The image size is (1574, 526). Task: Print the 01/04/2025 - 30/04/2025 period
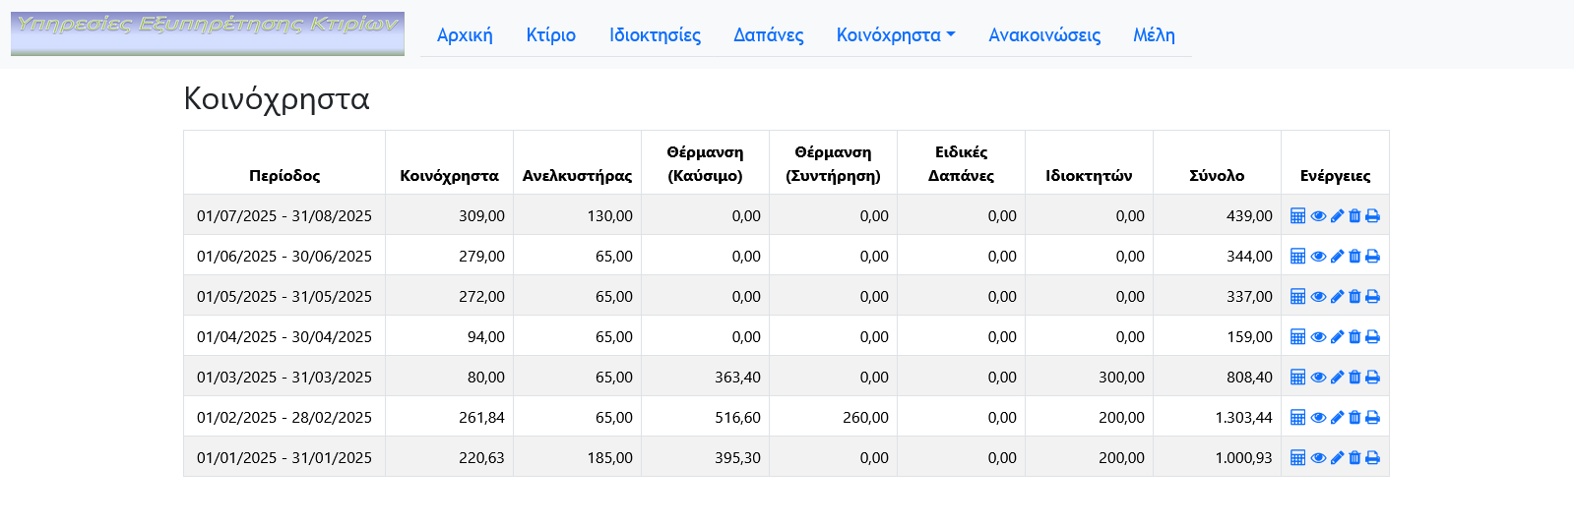coord(1373,337)
